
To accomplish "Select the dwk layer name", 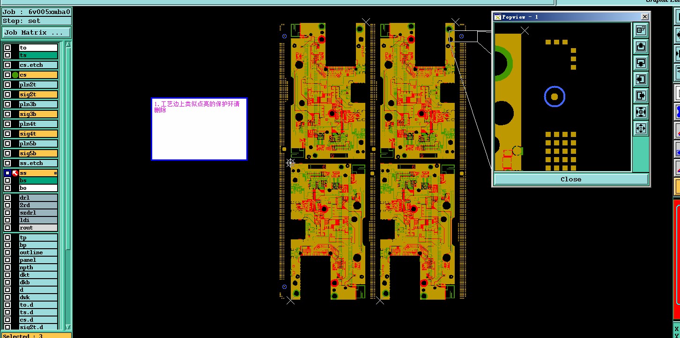I will click(x=38, y=297).
